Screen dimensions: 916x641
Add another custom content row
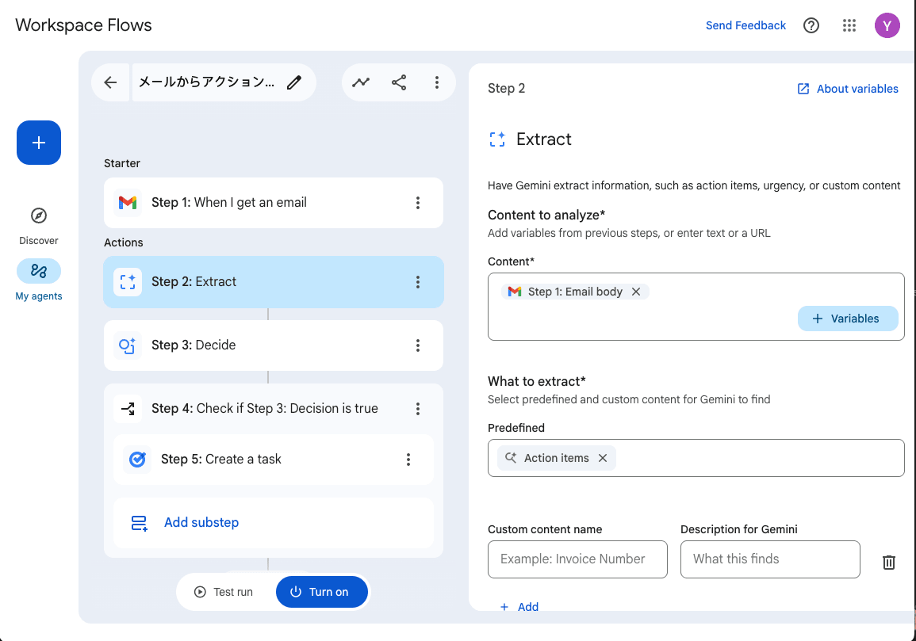pos(519,607)
